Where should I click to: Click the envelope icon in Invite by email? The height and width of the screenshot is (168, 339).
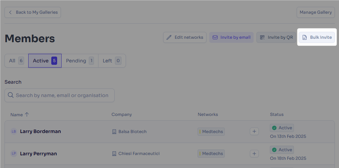[x=215, y=37]
